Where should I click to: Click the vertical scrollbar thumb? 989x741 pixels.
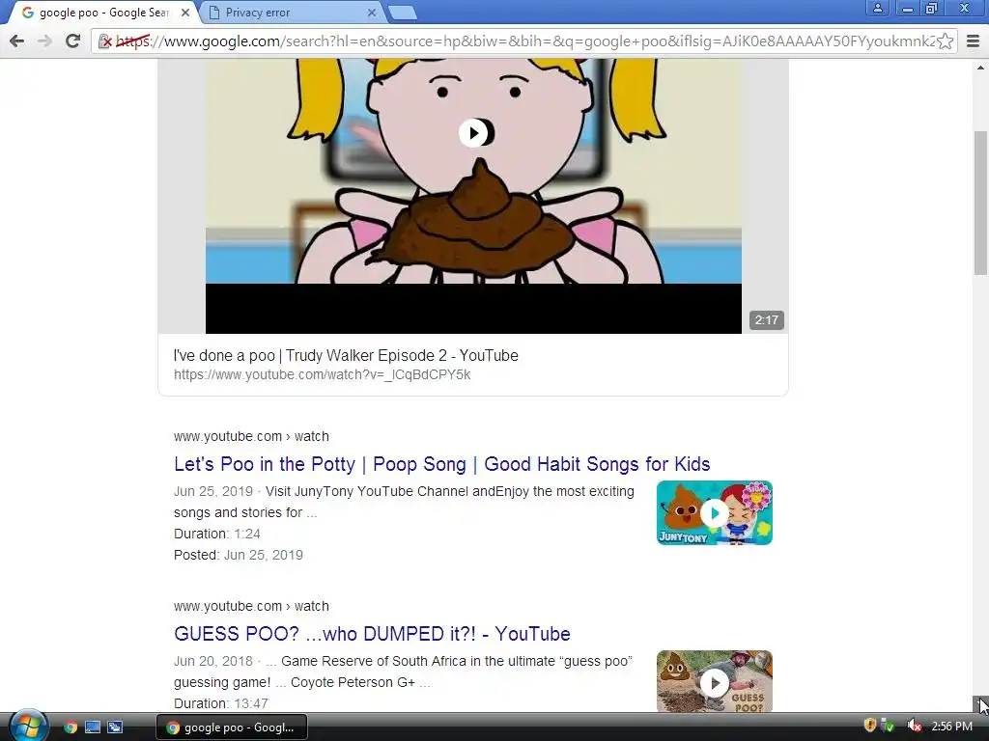point(981,203)
